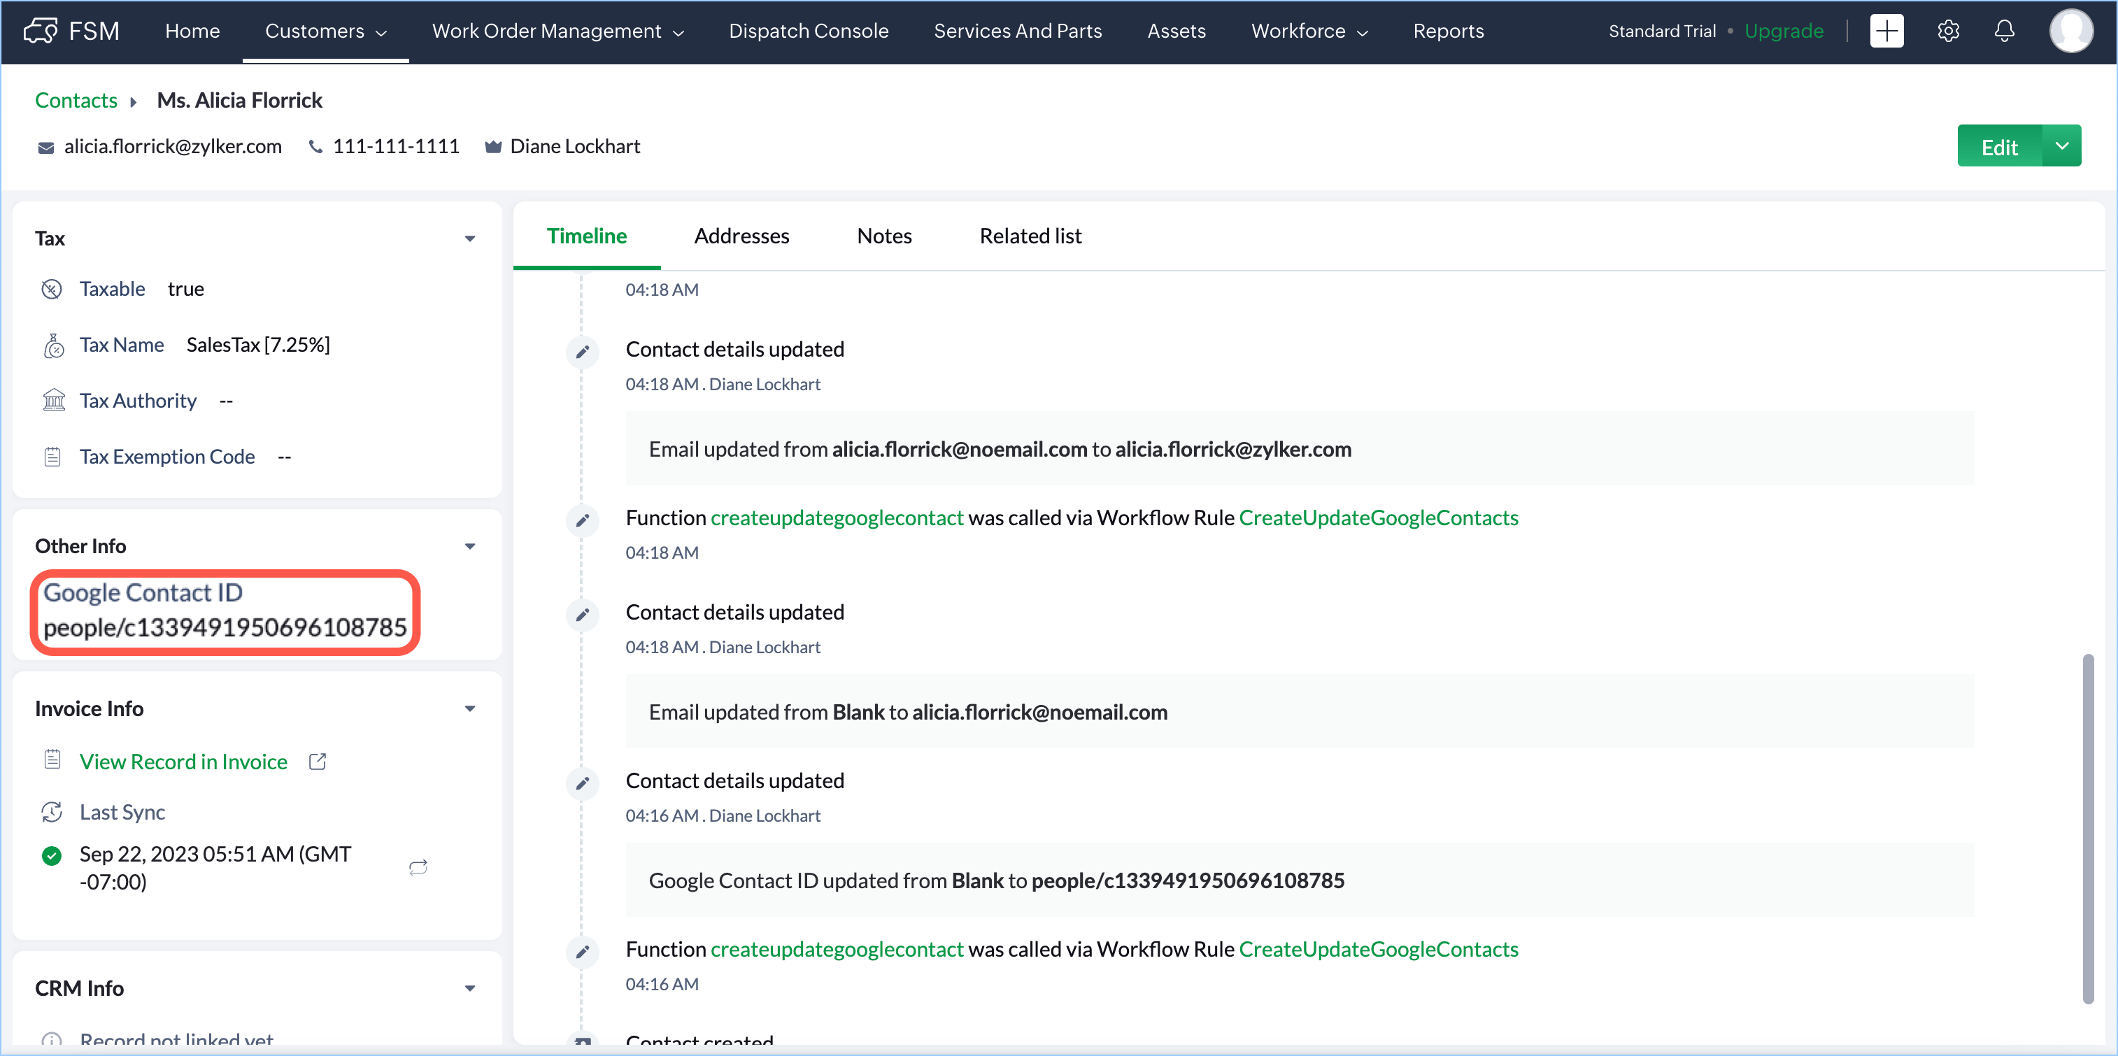Collapse the Tax section
The height and width of the screenshot is (1056, 2118).
[x=469, y=238]
